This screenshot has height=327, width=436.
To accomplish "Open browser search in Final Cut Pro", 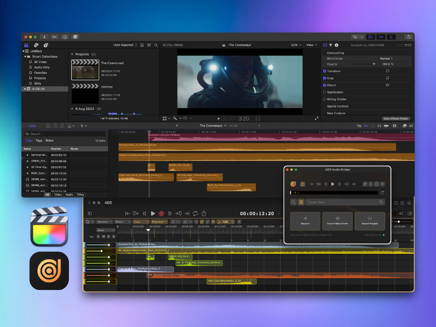I will 156,45.
